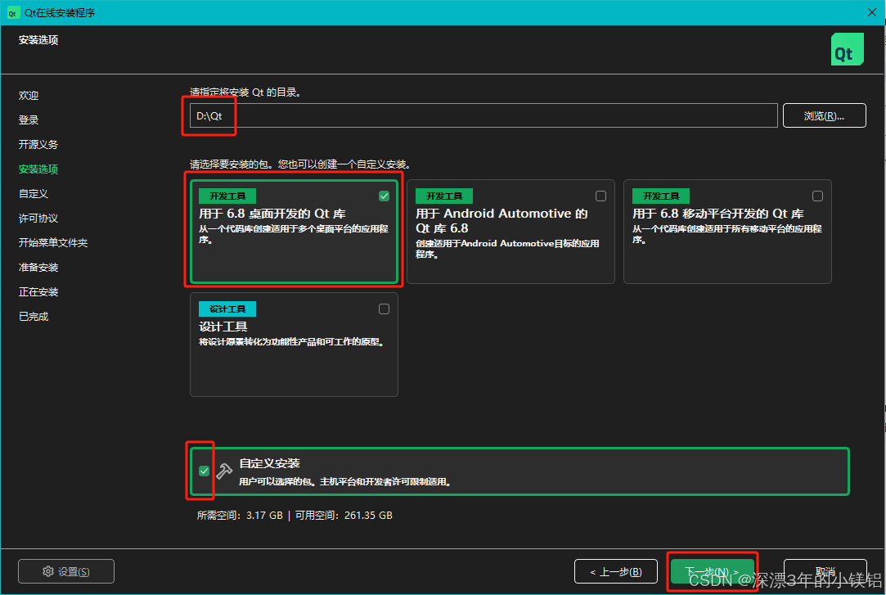Click the 用于 Android Automotive 的 Qt 库 6.8 title
Screen dimensions: 886x595
tap(501, 221)
